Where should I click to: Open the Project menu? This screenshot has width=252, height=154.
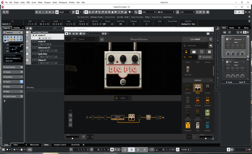coord(16,2)
